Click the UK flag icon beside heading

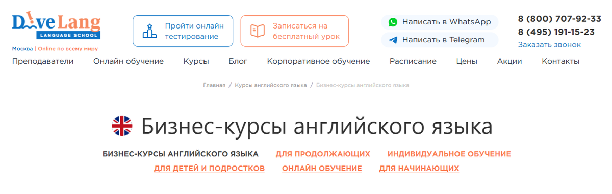(122, 126)
